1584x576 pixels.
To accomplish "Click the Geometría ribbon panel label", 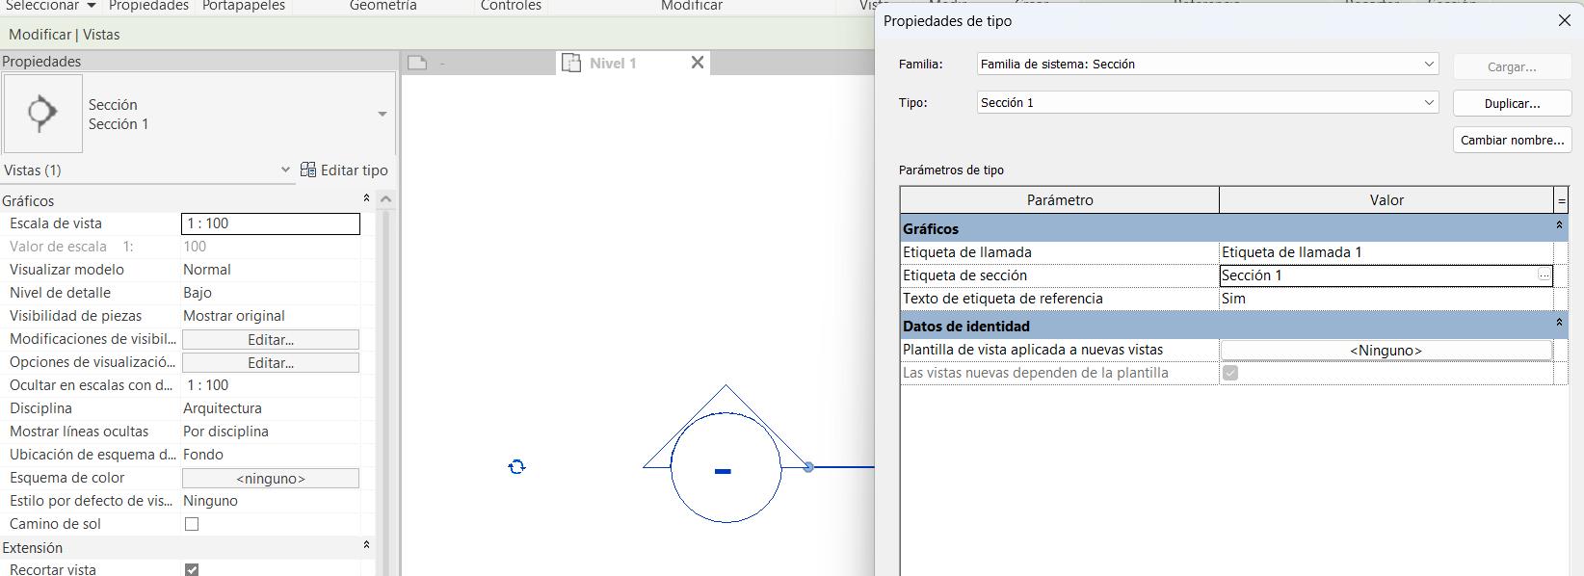I will (x=383, y=6).
